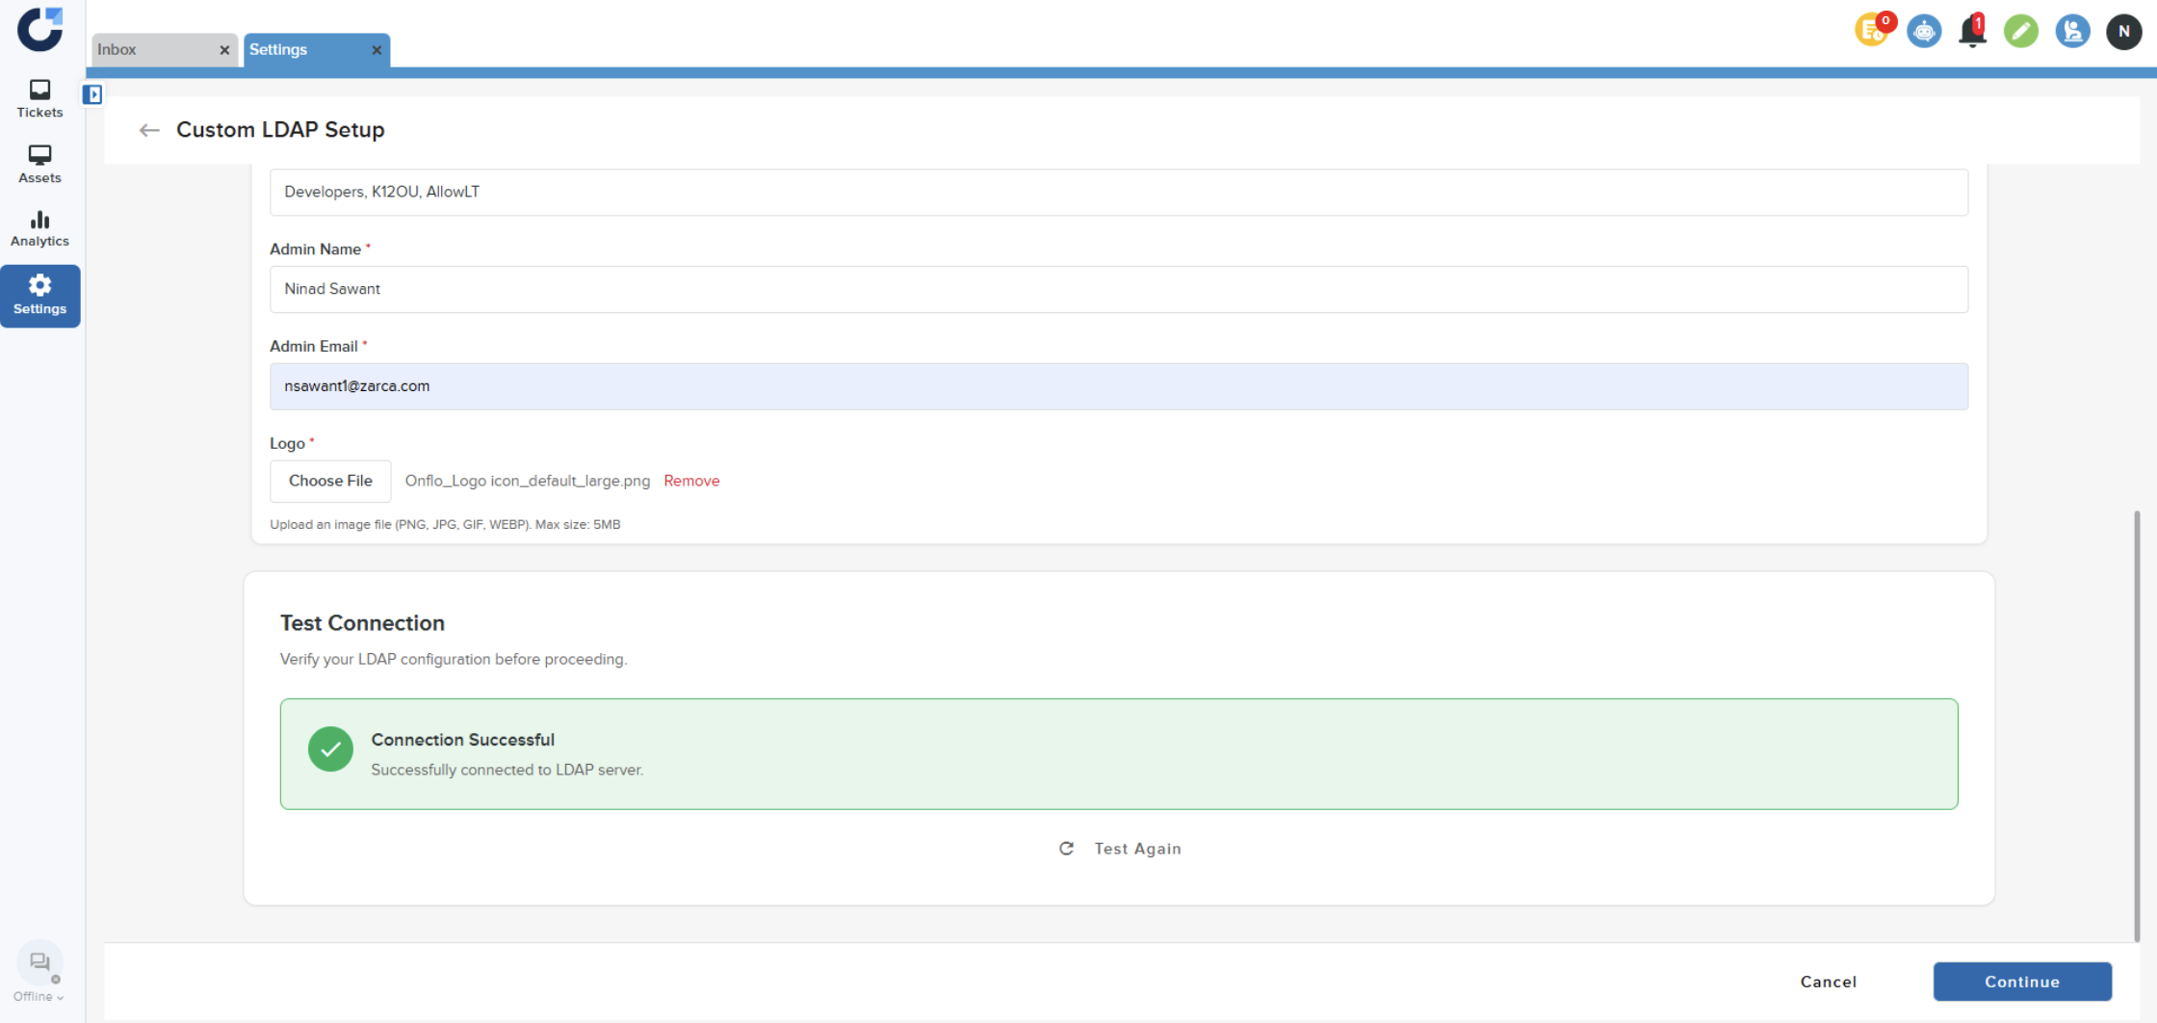The image size is (2157, 1023).
Task: Open the chatbot robot icon
Action: pyautogui.click(x=1923, y=32)
